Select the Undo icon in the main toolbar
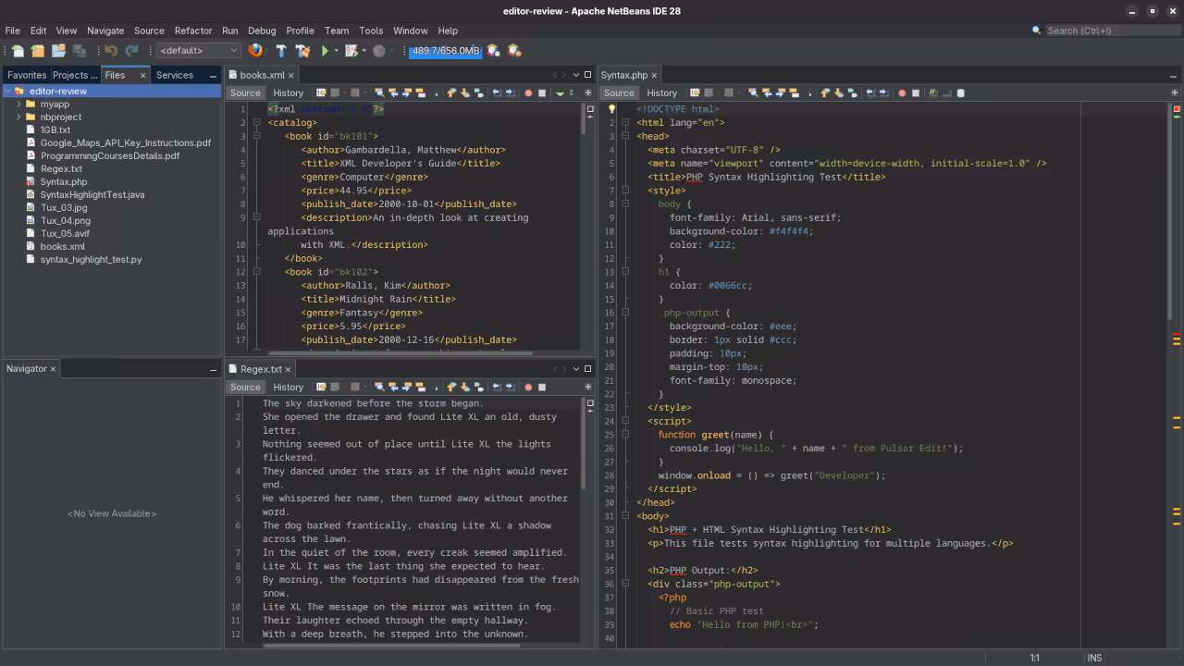The width and height of the screenshot is (1184, 666). 111,51
